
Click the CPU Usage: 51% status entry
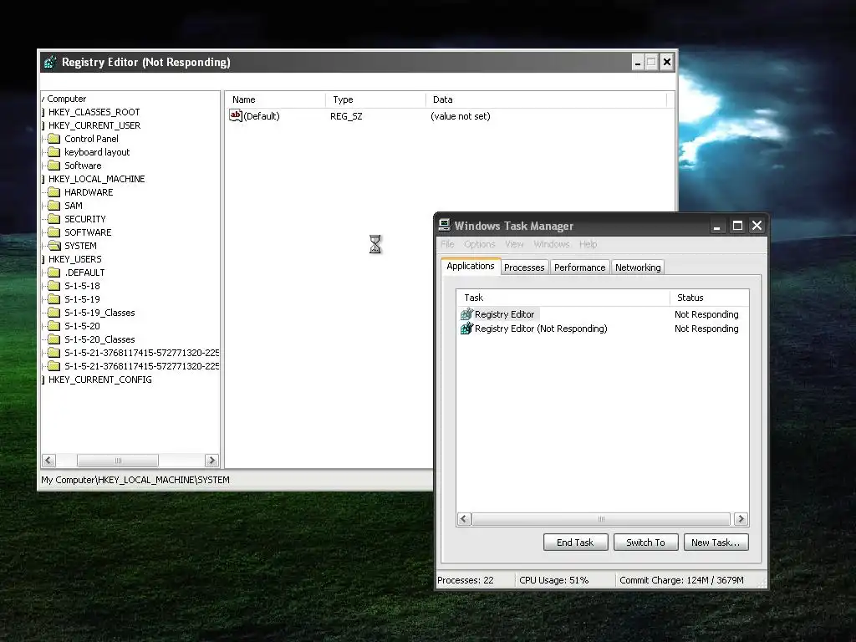point(554,580)
